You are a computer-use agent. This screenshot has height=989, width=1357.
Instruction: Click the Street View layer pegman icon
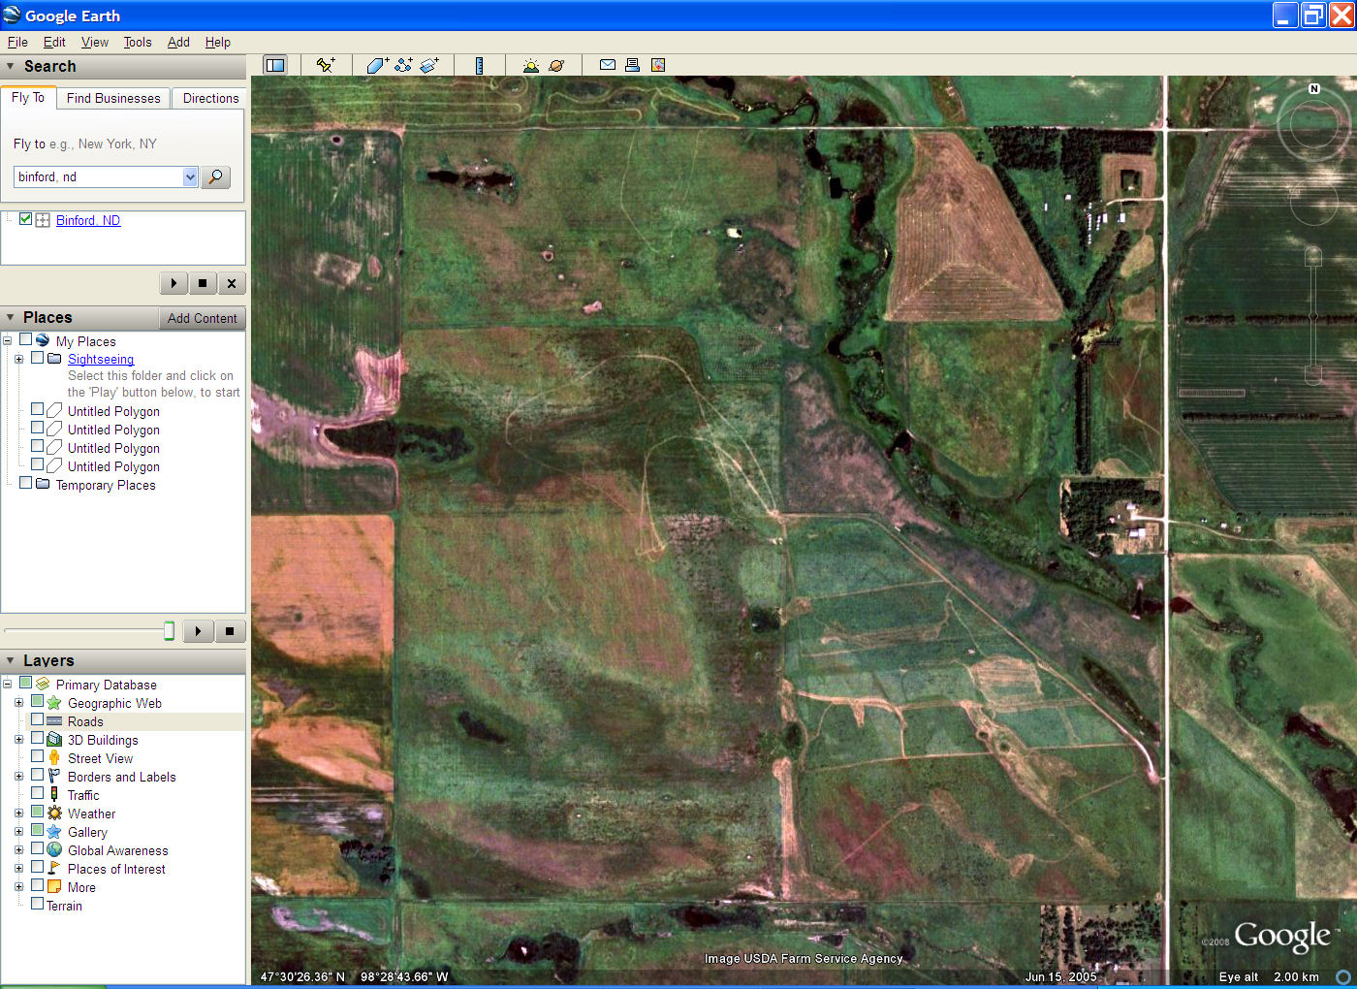(54, 758)
